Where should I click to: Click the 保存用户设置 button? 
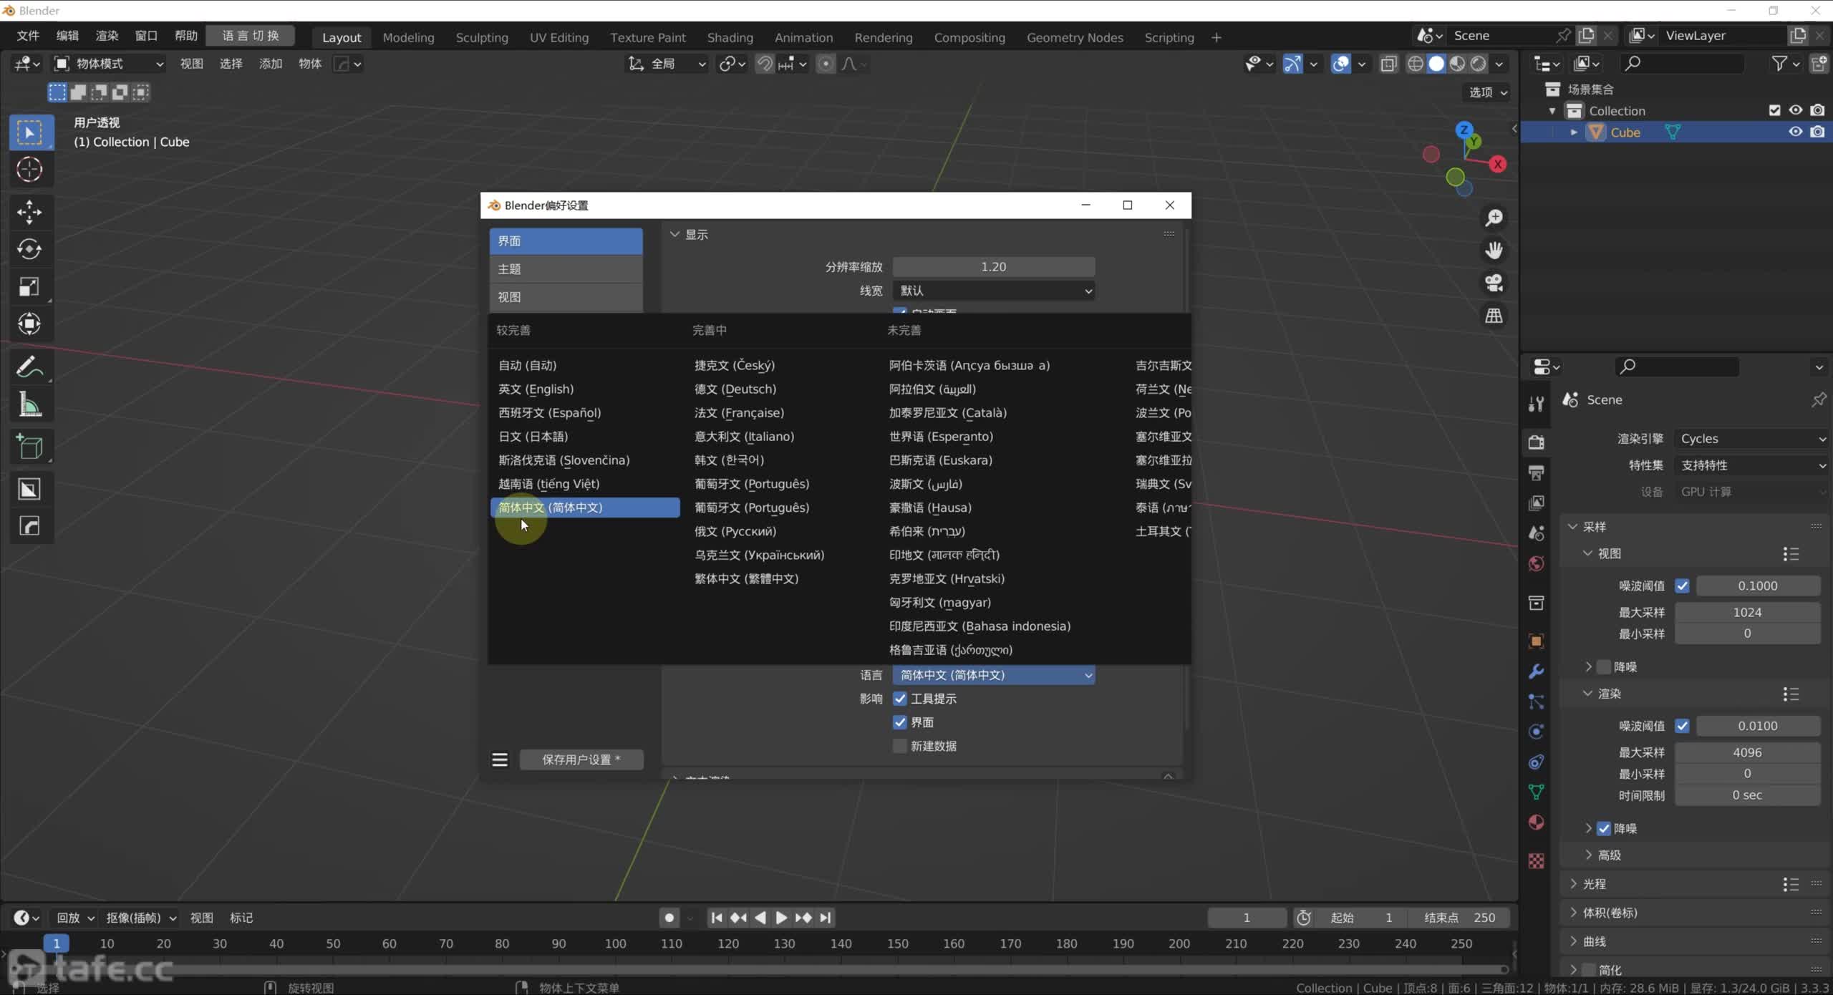[581, 759]
